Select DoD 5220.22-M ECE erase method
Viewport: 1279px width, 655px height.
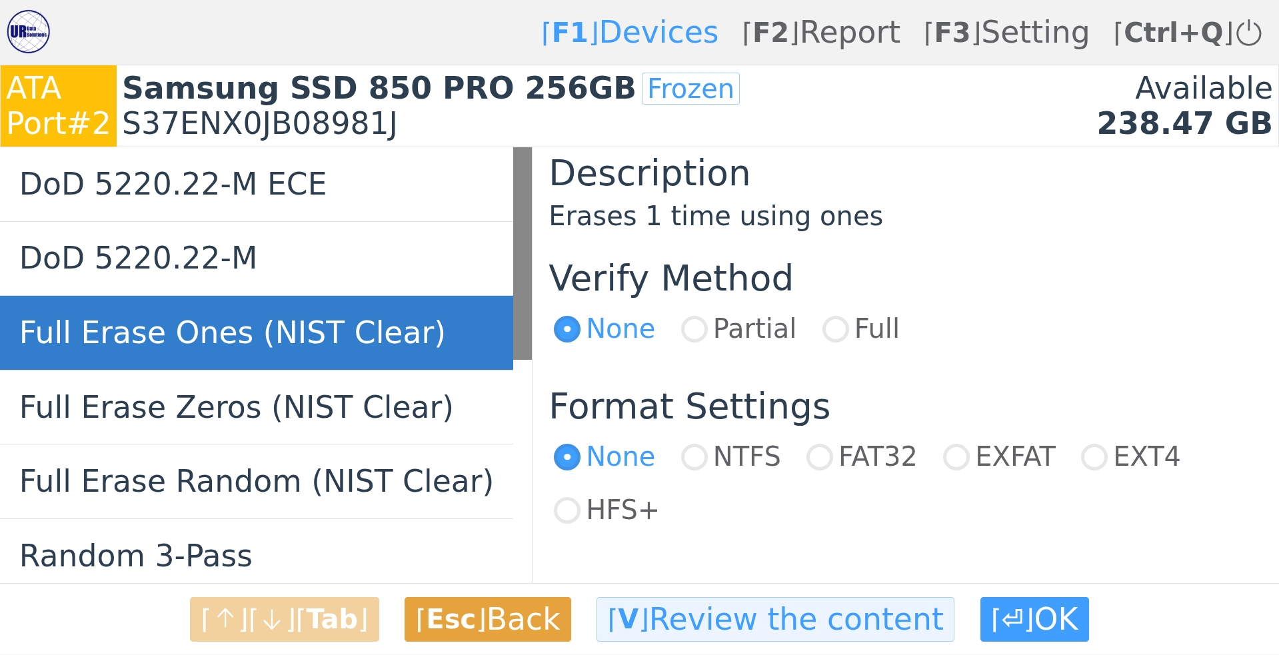pos(256,184)
